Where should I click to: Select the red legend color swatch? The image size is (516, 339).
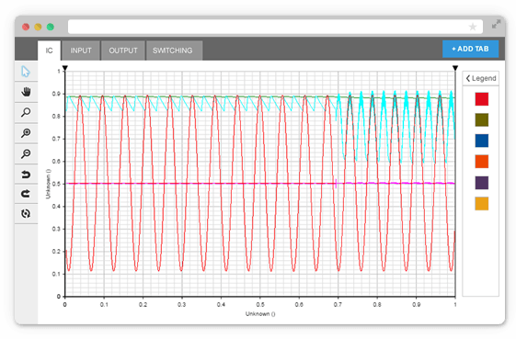pos(481,99)
